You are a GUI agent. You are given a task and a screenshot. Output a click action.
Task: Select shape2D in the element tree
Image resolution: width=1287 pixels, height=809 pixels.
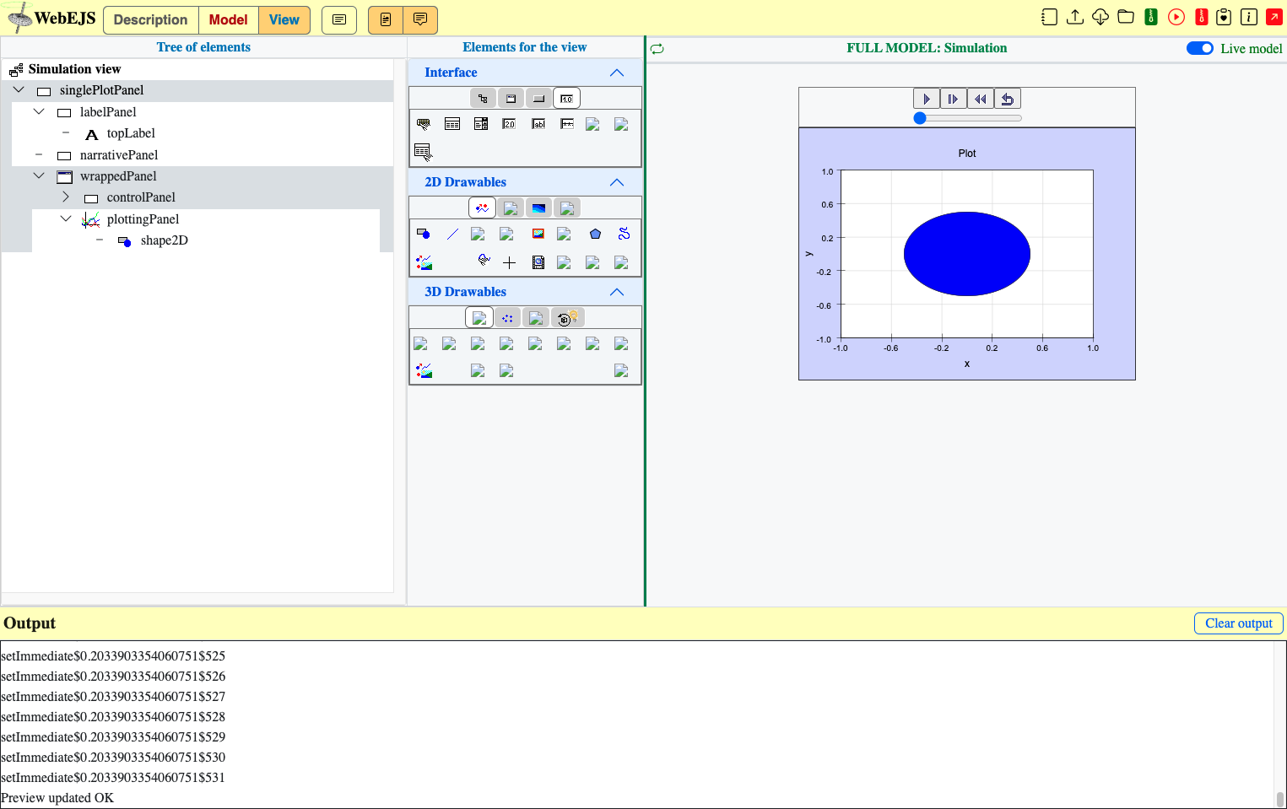165,240
